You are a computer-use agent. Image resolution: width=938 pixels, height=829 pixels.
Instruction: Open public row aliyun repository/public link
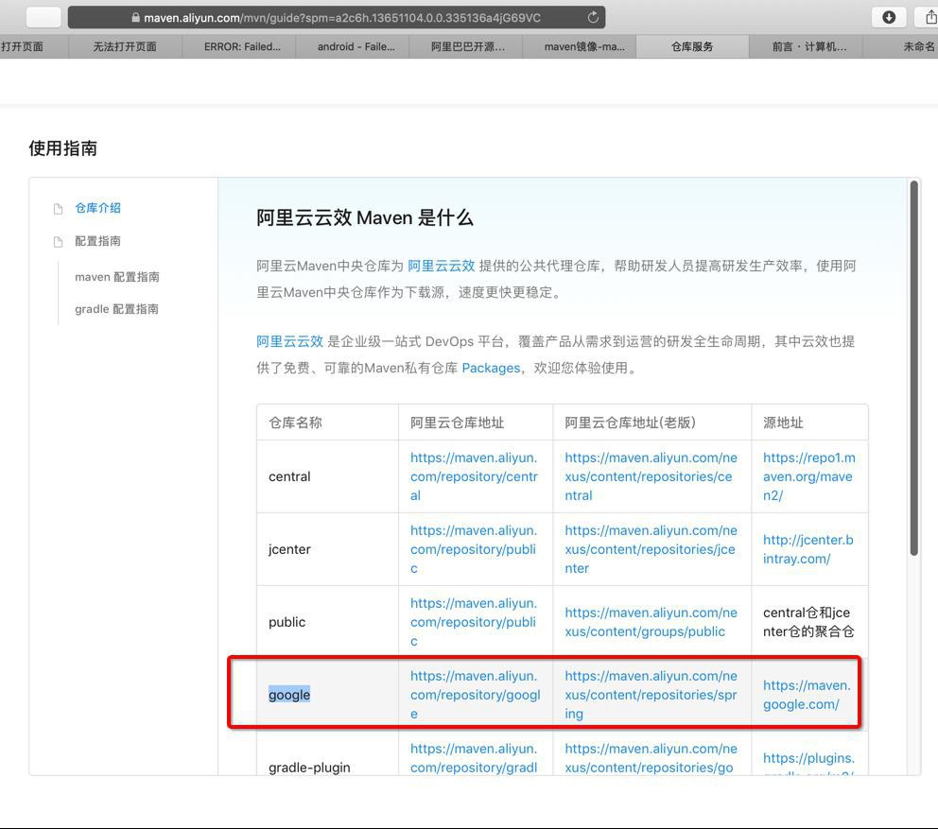coord(473,622)
